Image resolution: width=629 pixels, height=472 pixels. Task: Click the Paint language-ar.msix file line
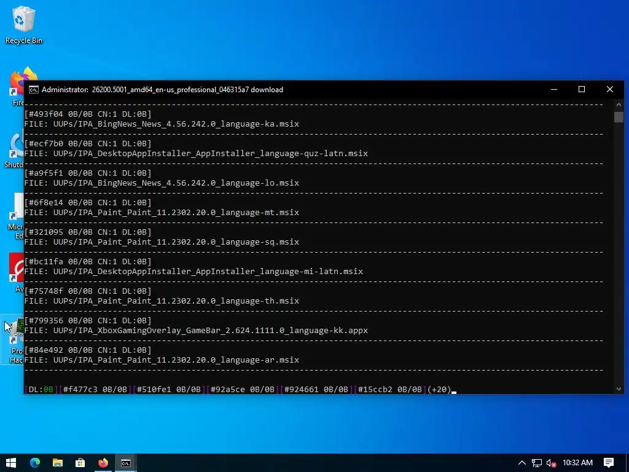click(x=162, y=360)
